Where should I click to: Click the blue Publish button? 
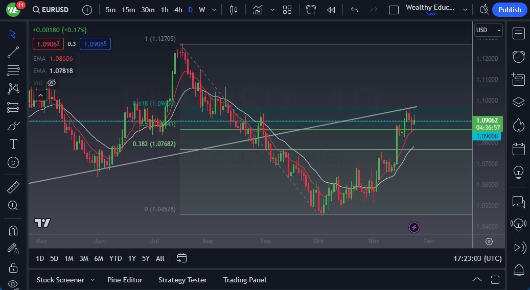click(509, 10)
